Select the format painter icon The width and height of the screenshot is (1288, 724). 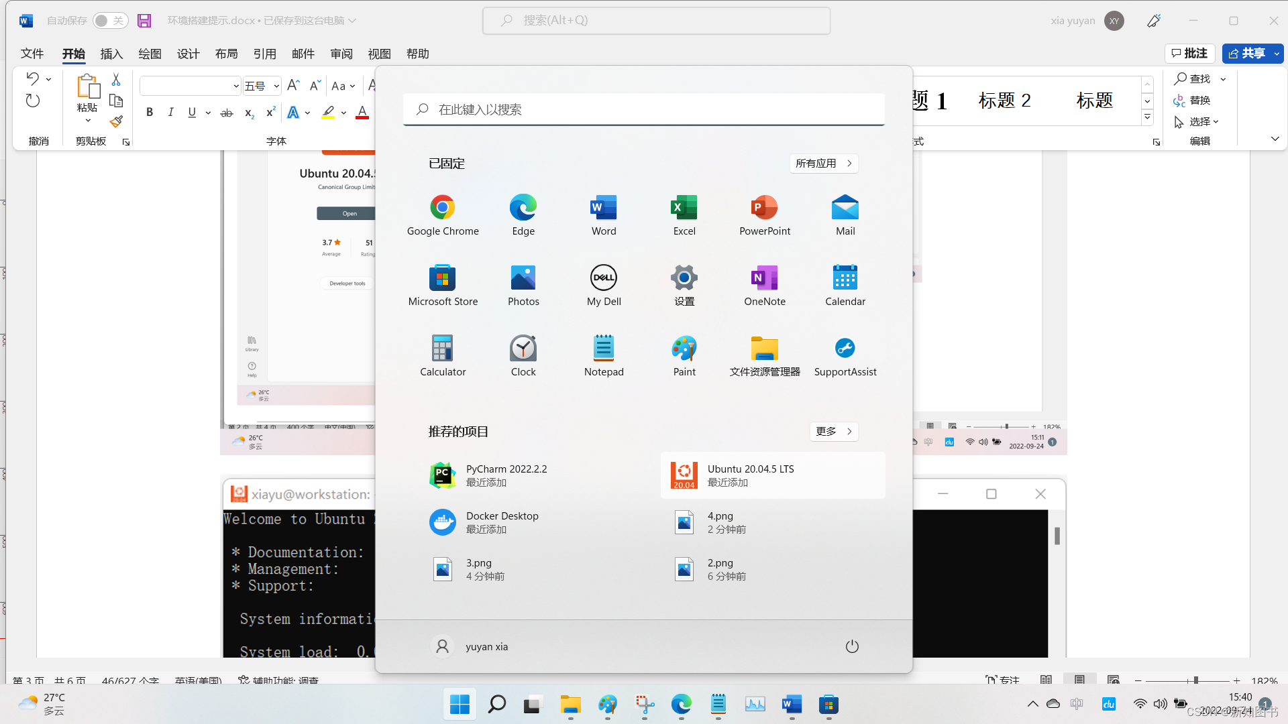115,121
